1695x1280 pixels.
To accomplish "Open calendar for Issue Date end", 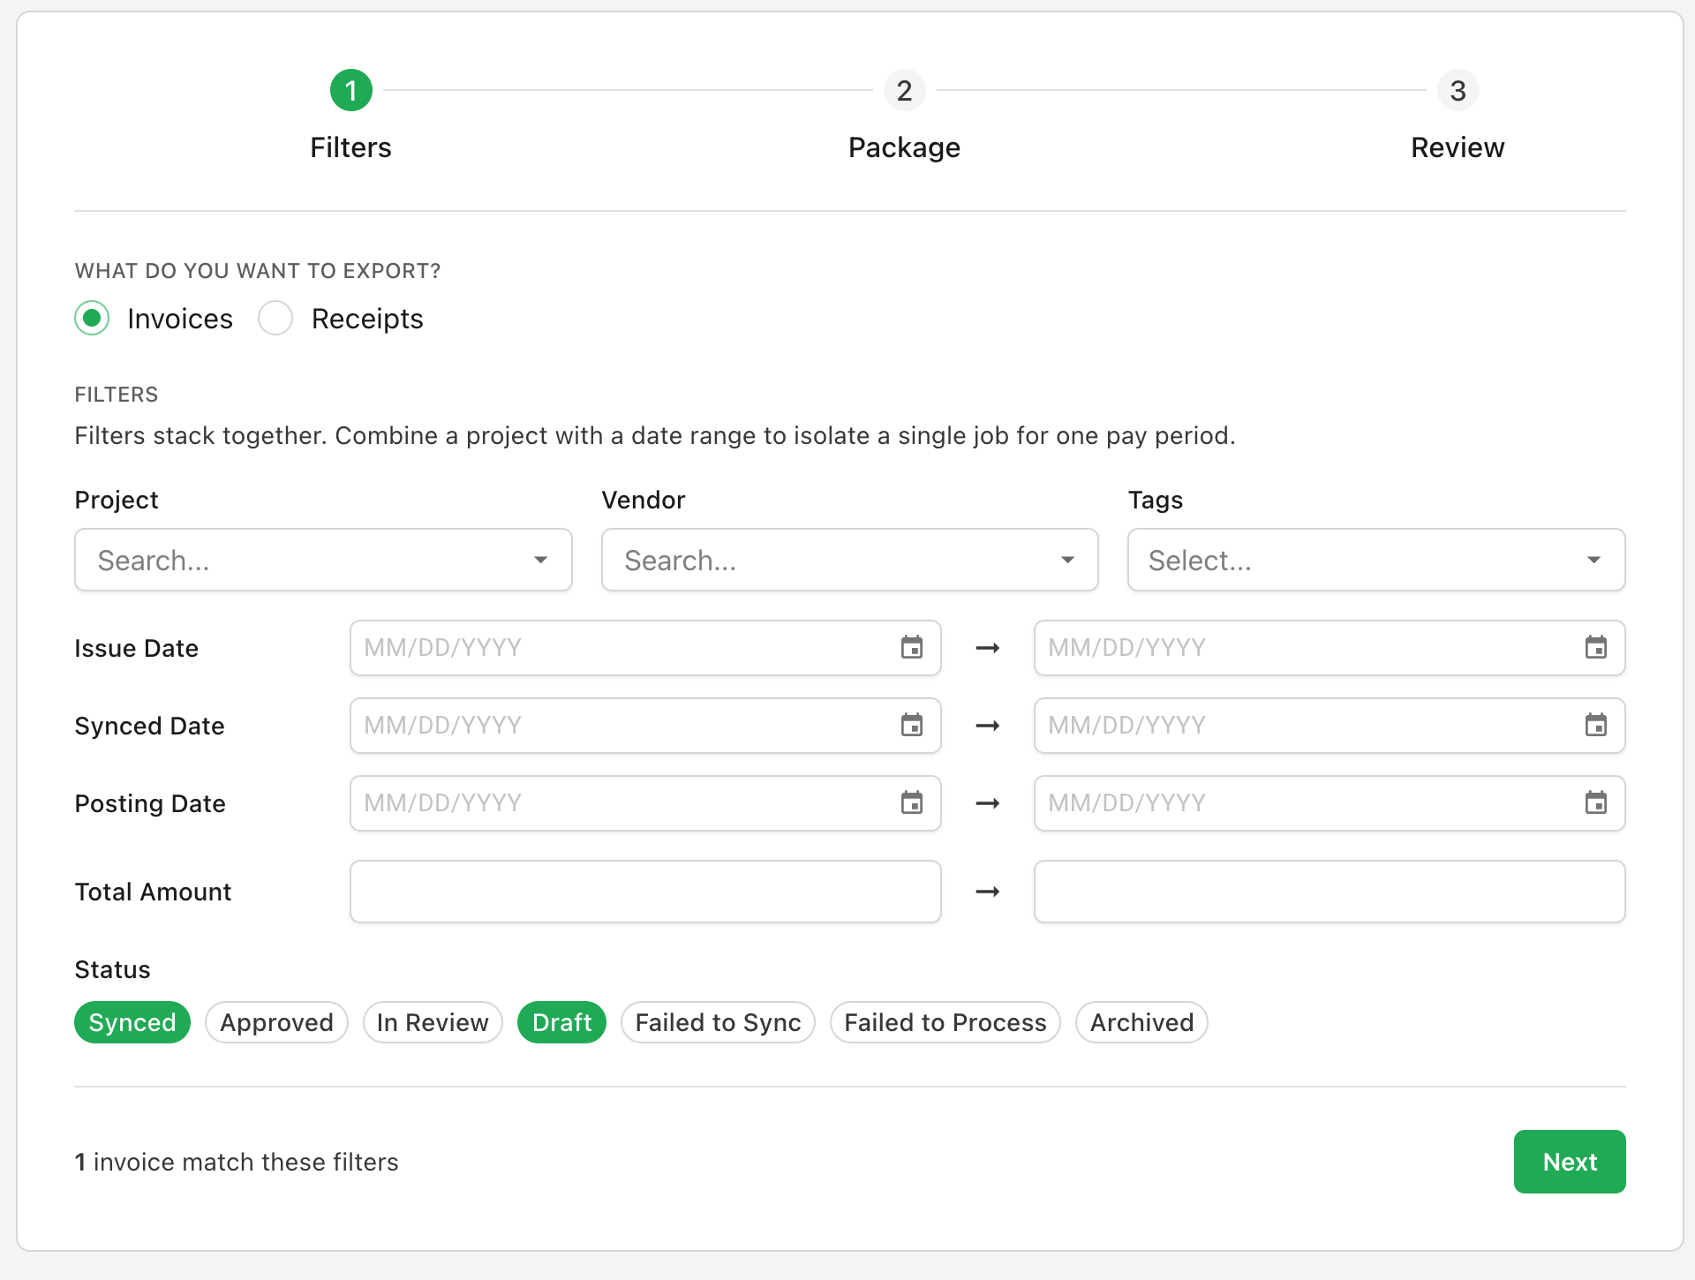I will (1595, 647).
